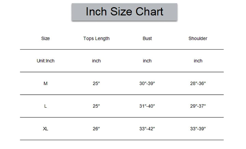Select the Bust column header

pos(147,39)
